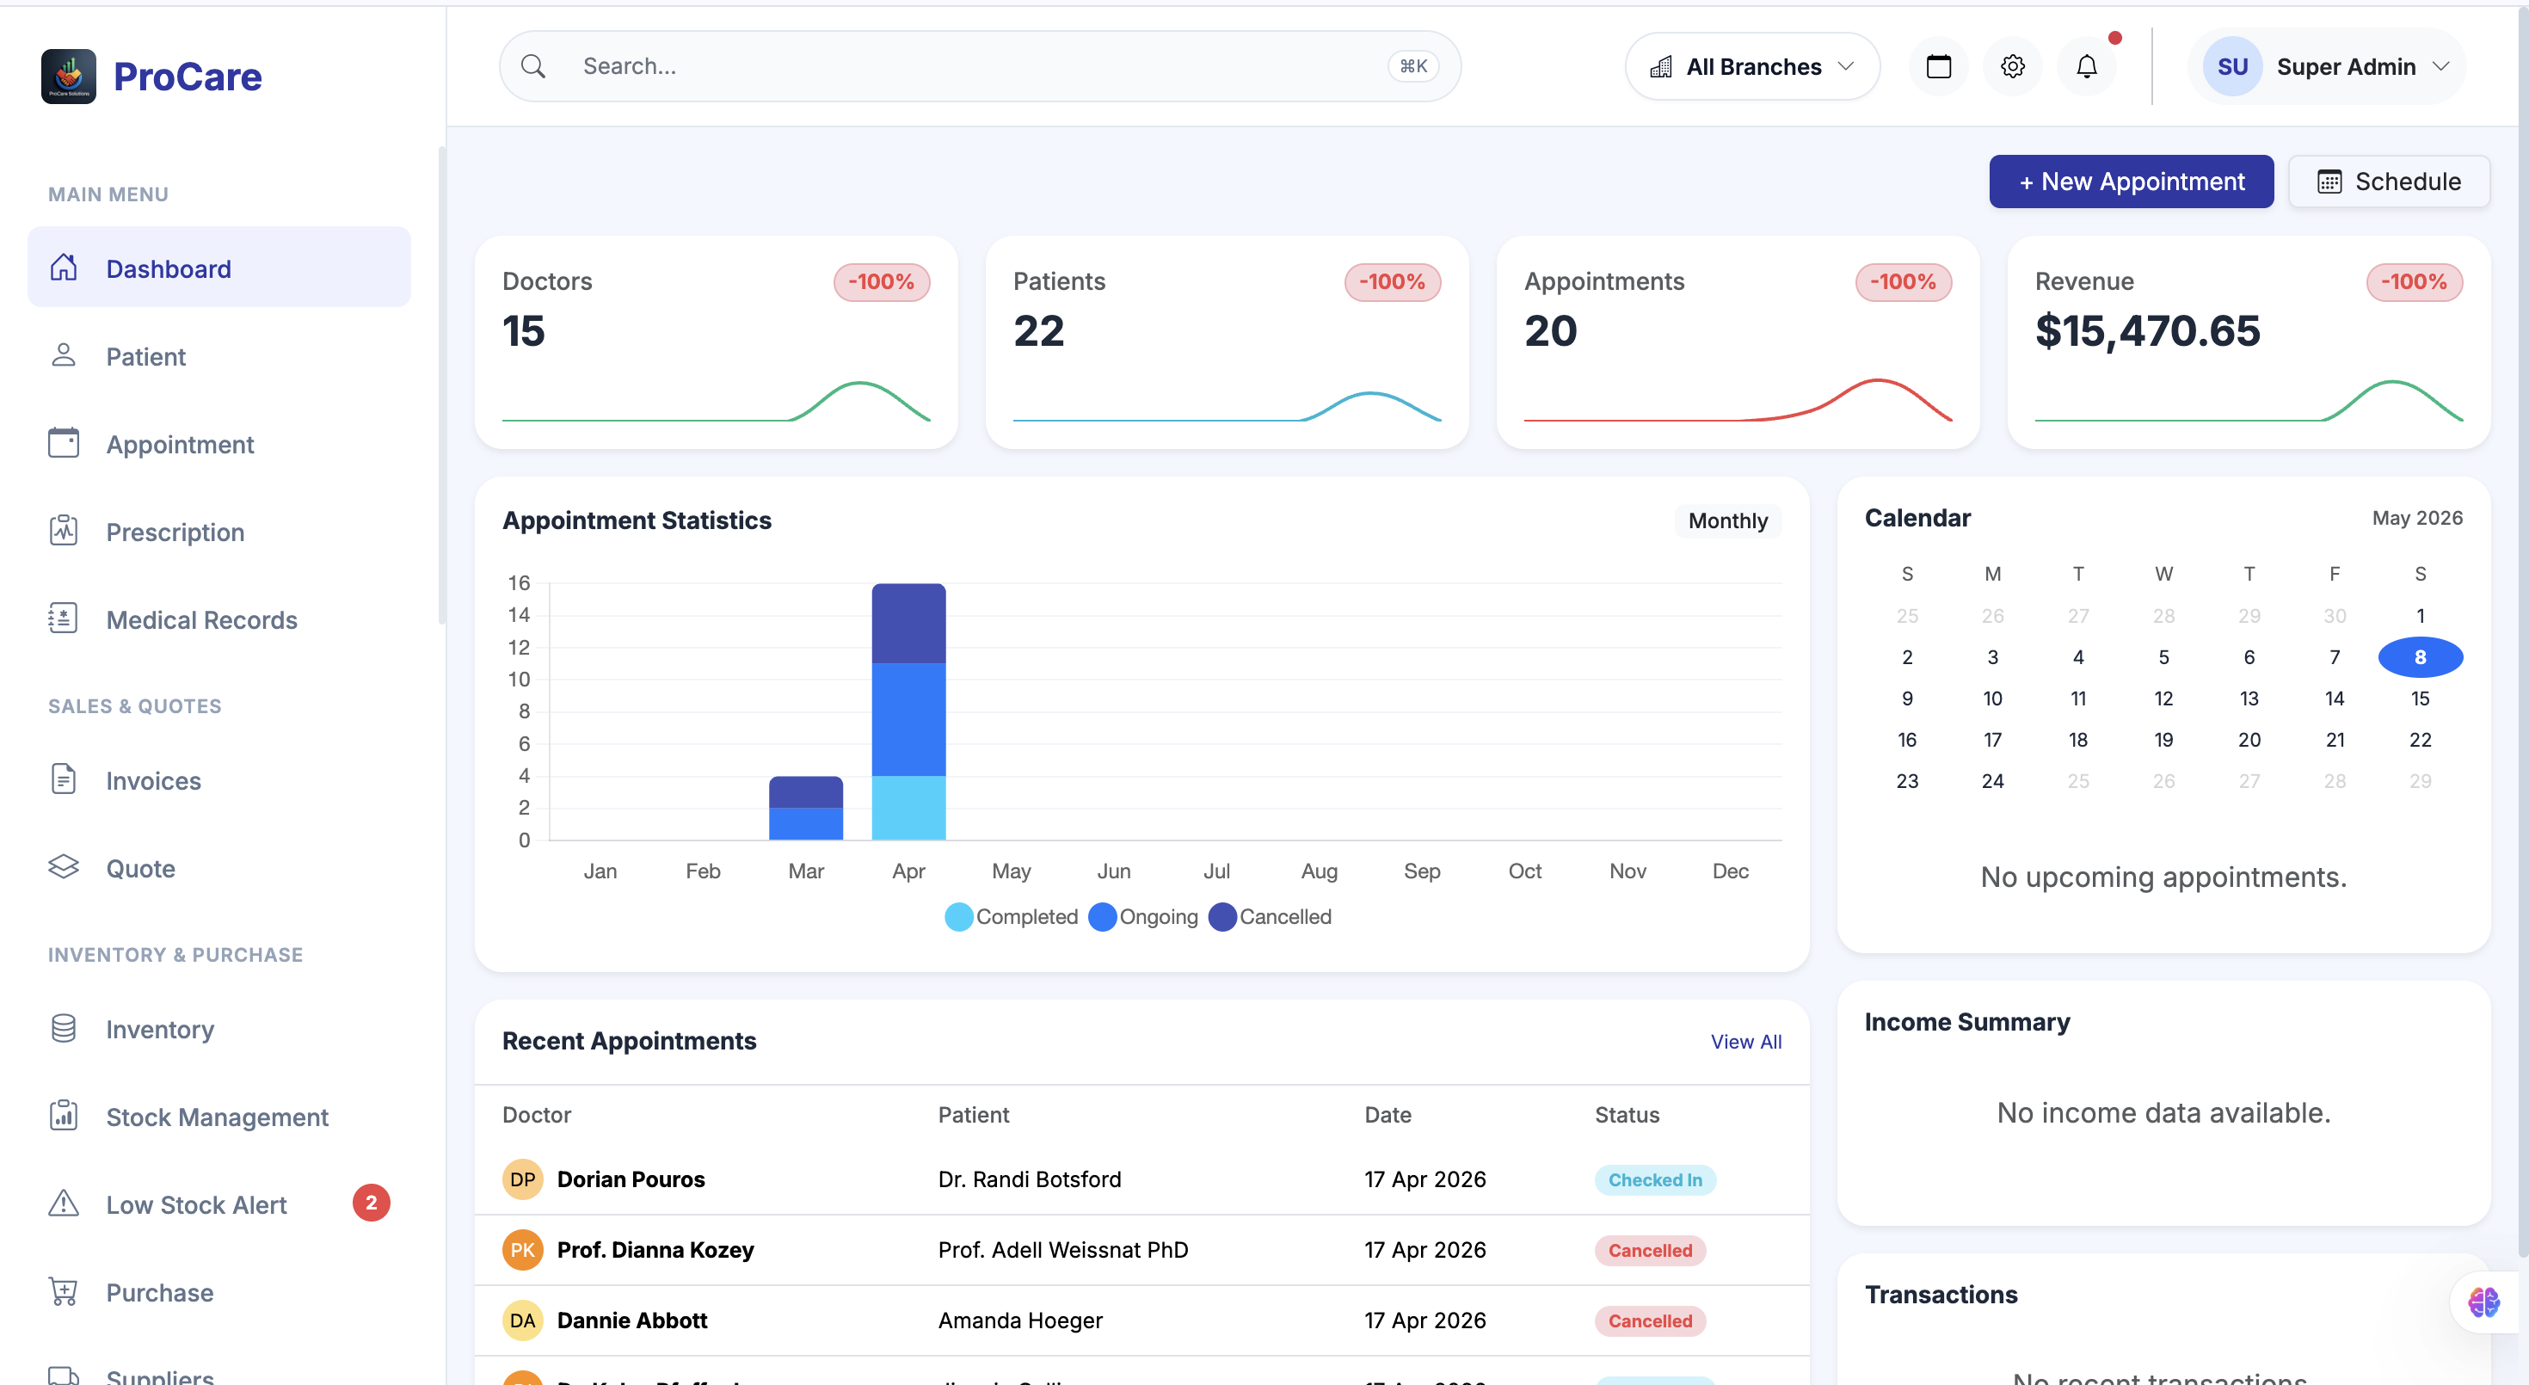Open settings gear icon
The image size is (2529, 1385).
pos(2013,65)
